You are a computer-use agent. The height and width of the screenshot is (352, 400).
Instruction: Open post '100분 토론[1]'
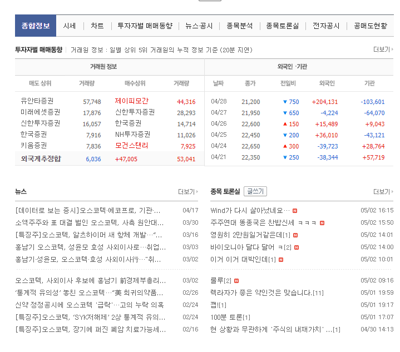[230, 317]
